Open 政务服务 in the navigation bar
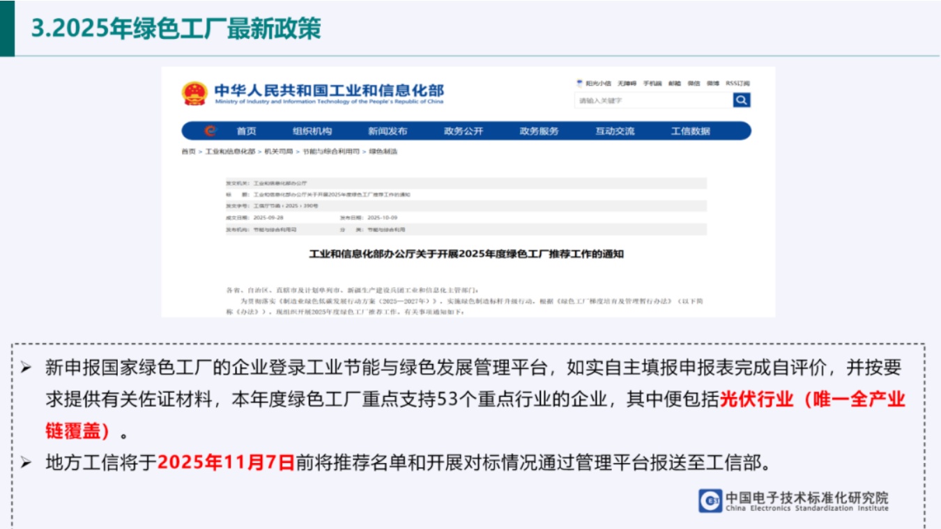 (539, 131)
